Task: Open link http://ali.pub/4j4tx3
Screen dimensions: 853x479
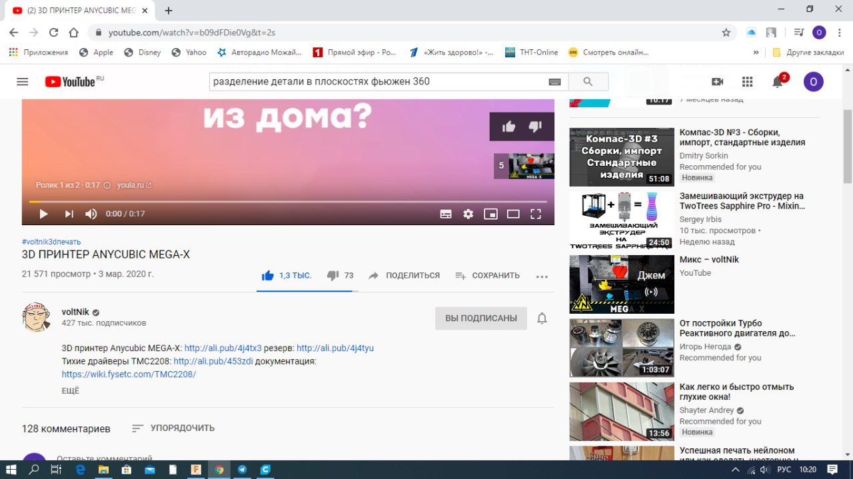Action: (223, 348)
